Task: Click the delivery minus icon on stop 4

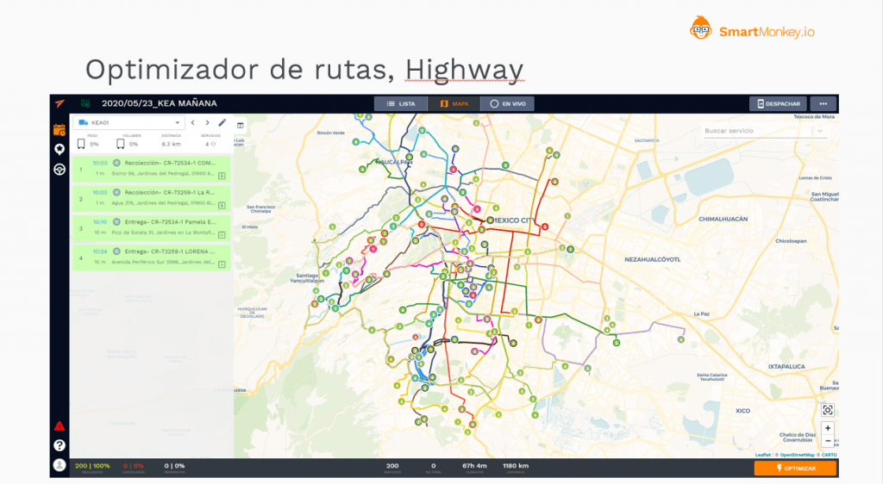Action: coord(222,264)
